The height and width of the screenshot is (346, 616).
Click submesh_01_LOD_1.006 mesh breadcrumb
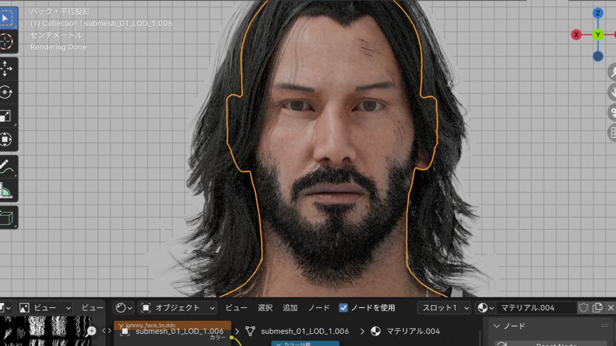pos(298,331)
